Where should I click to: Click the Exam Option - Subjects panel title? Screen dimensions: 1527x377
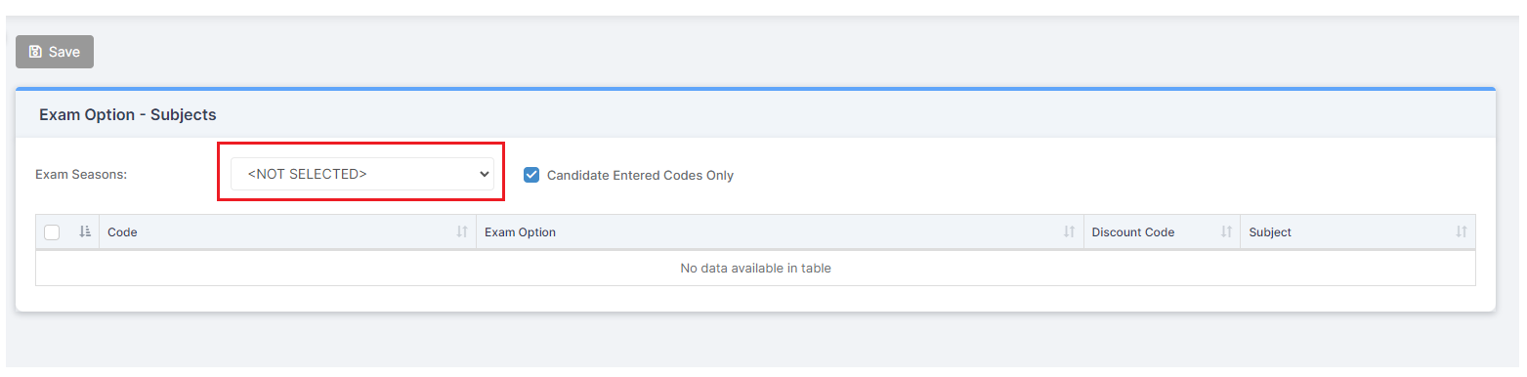point(128,114)
